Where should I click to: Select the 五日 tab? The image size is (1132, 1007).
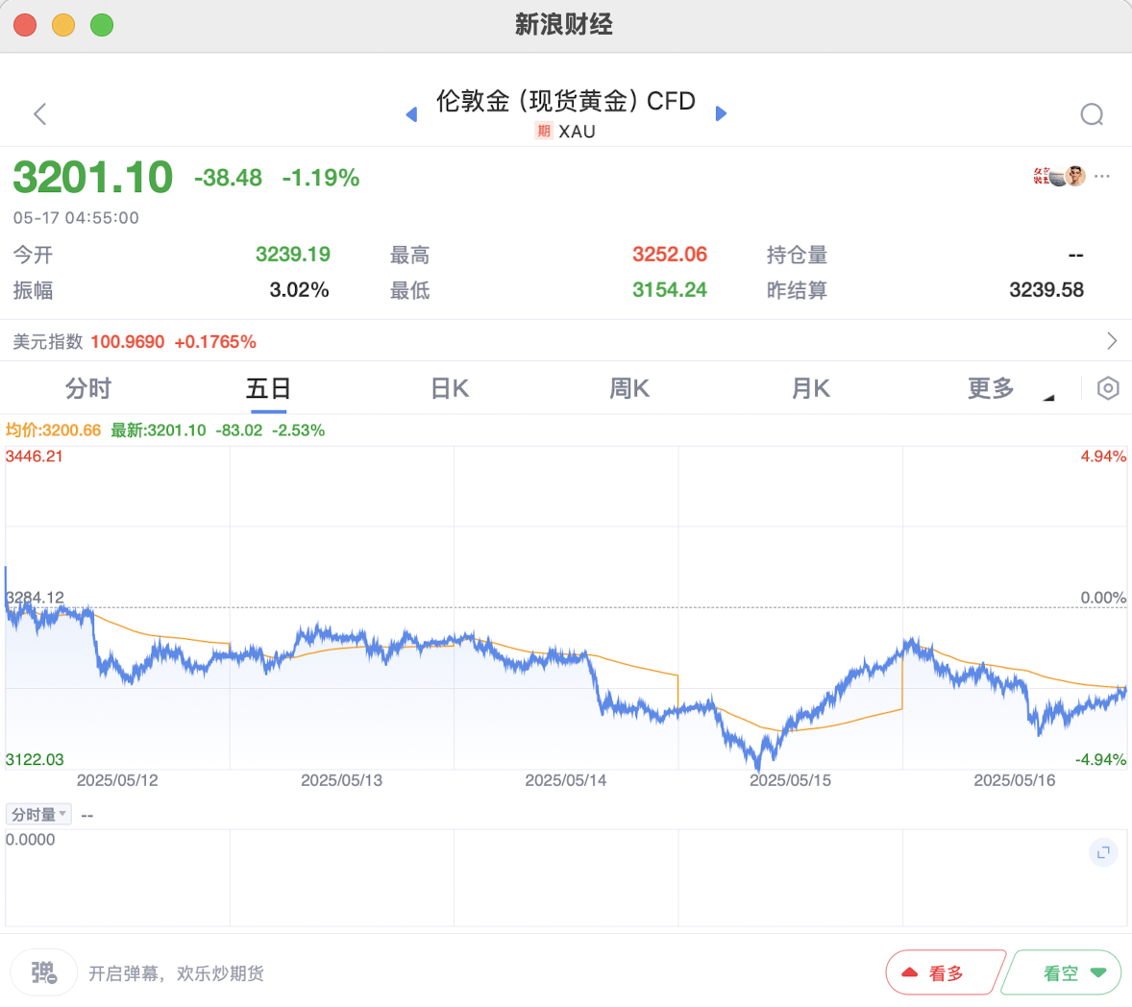pyautogui.click(x=268, y=388)
